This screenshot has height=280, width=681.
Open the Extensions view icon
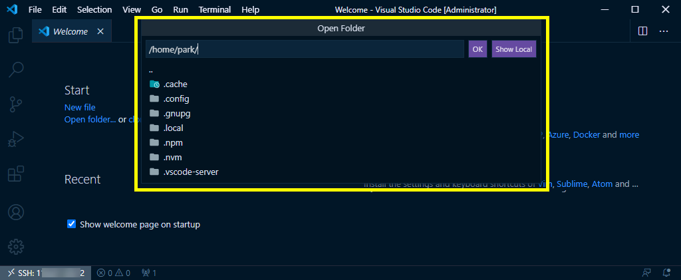[x=16, y=174]
